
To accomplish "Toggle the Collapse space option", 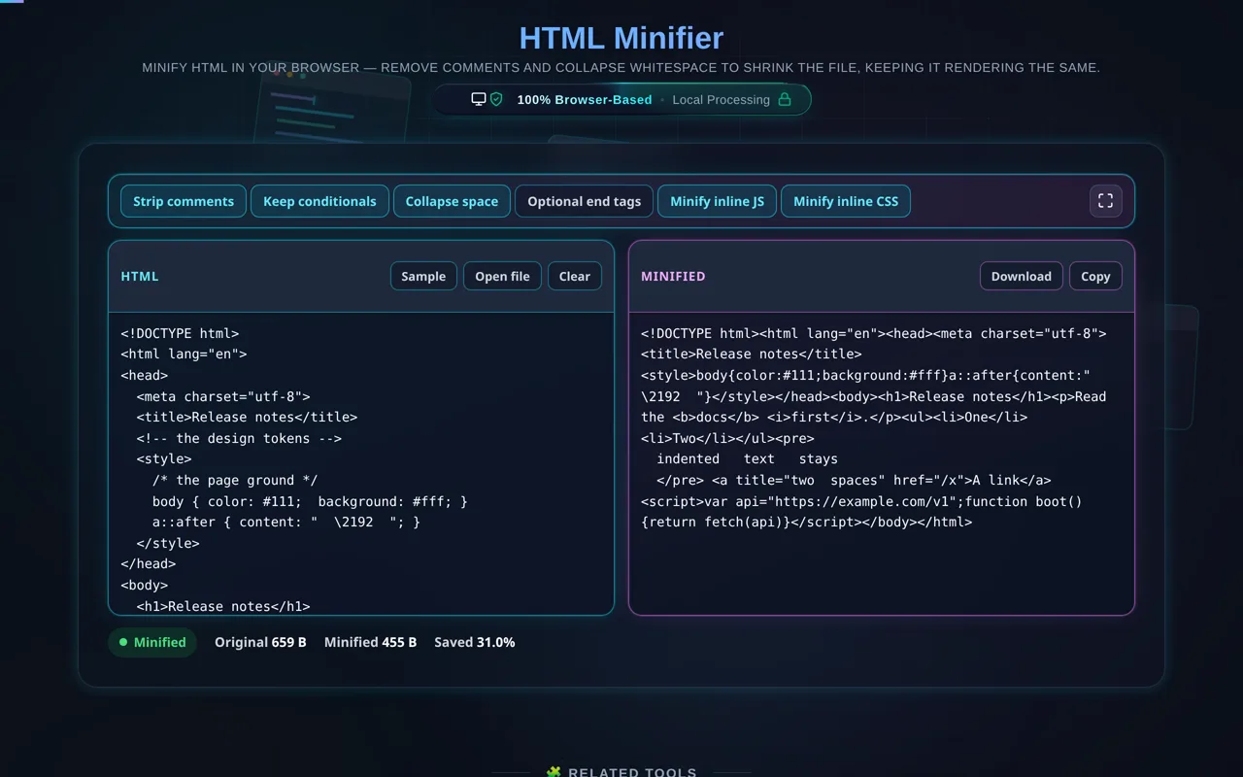I will coord(452,201).
